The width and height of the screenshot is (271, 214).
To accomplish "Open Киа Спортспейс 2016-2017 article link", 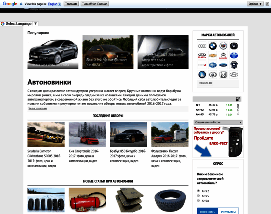I will pos(84,156).
